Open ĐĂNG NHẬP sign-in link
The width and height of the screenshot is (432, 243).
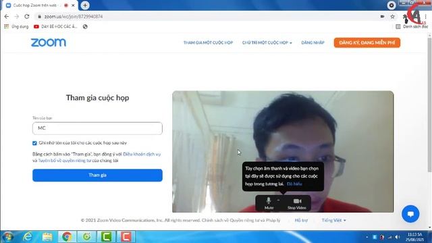313,43
